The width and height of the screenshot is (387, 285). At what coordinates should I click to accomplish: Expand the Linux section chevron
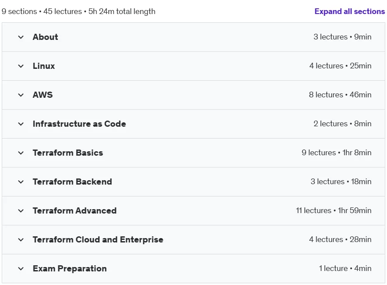coord(21,66)
